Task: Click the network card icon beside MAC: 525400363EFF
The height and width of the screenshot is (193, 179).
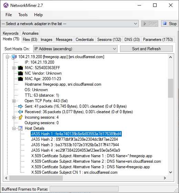Action: point(20,68)
